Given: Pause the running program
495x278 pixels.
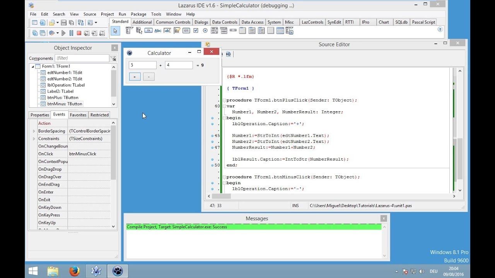Looking at the screenshot, I should 71,33.
